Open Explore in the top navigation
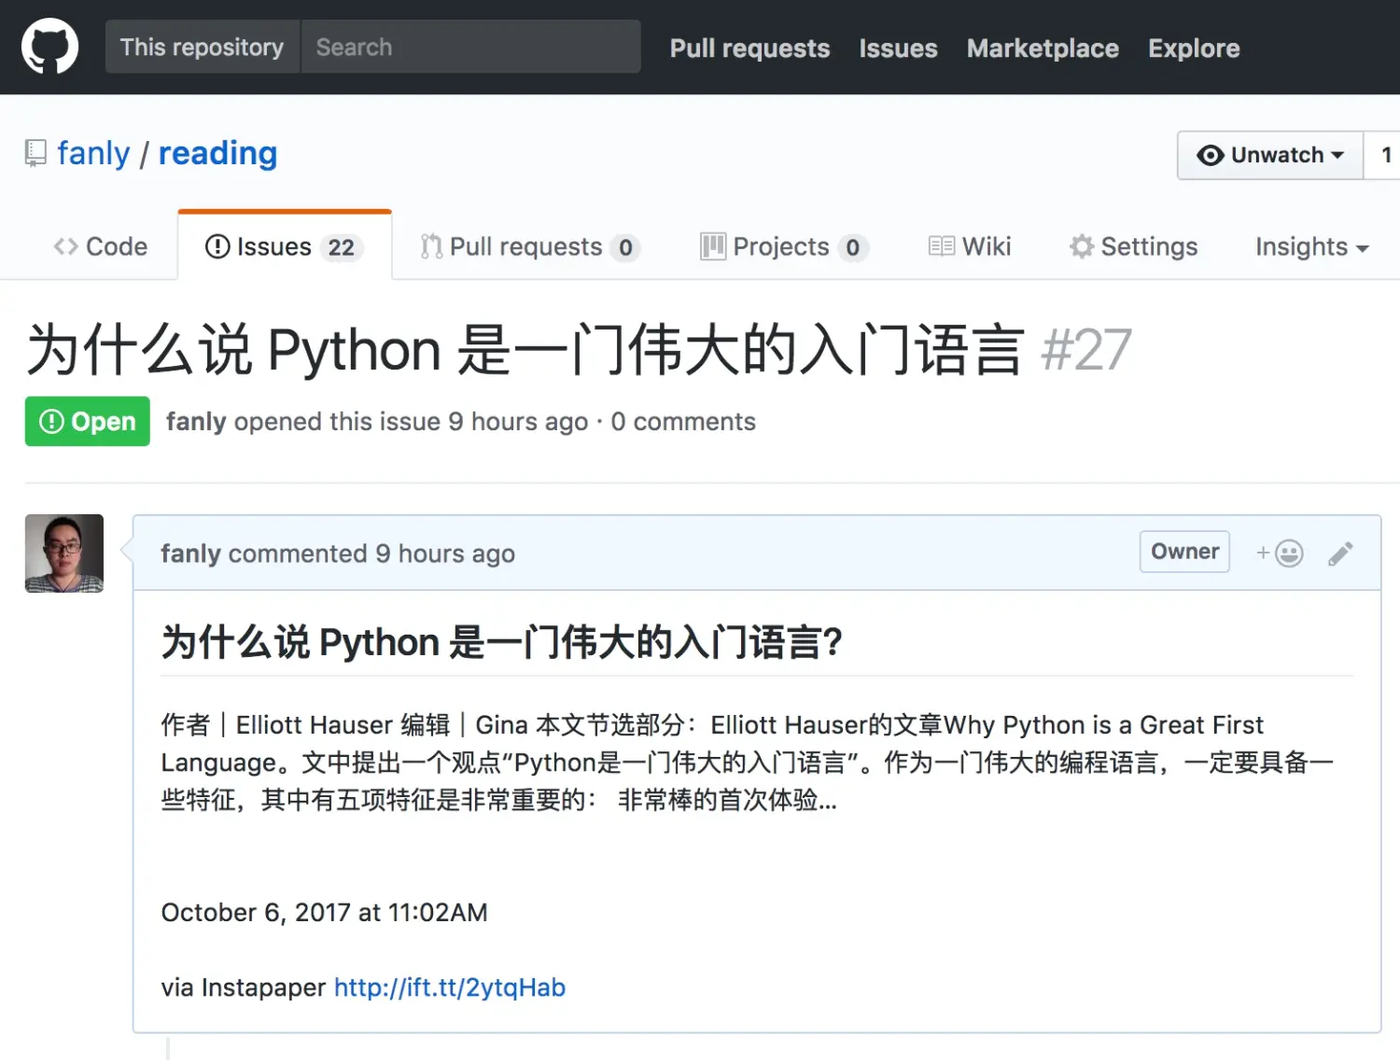 point(1194,48)
